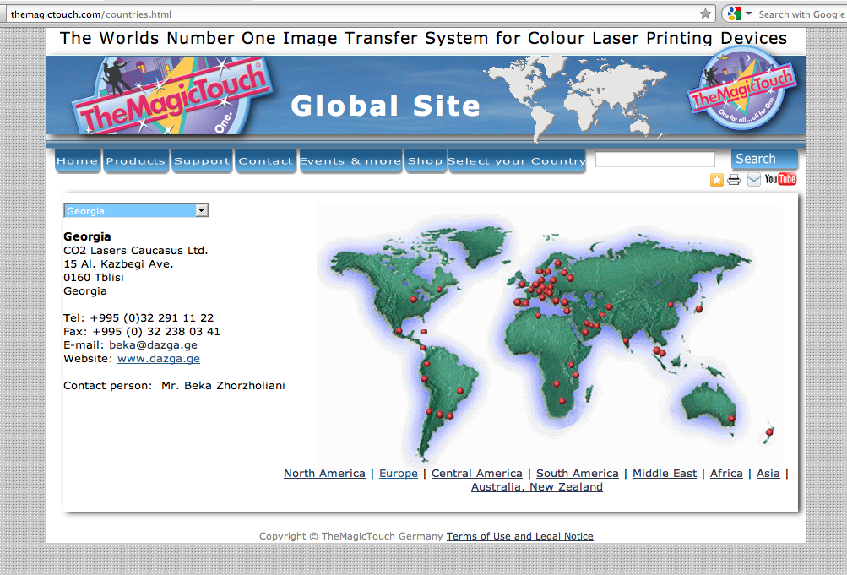Open the YouTube icon link
This screenshot has height=575, width=847.
(780, 179)
